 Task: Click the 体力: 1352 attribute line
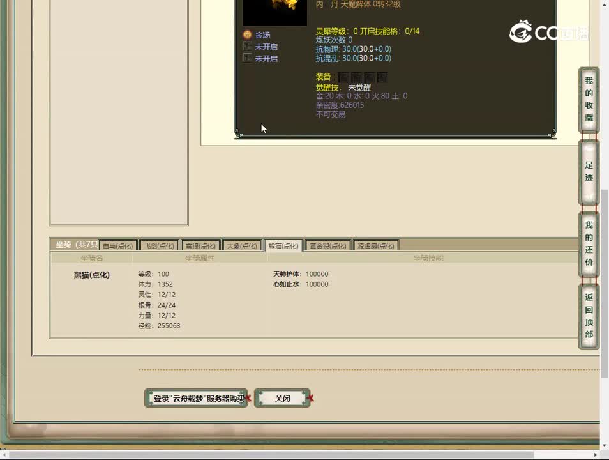coord(155,284)
